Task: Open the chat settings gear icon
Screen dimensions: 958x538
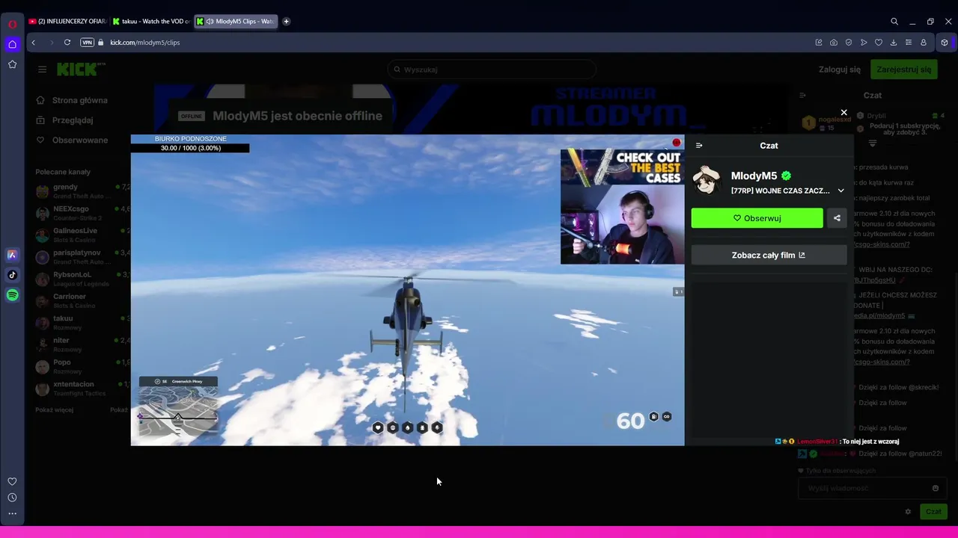Action: click(908, 512)
